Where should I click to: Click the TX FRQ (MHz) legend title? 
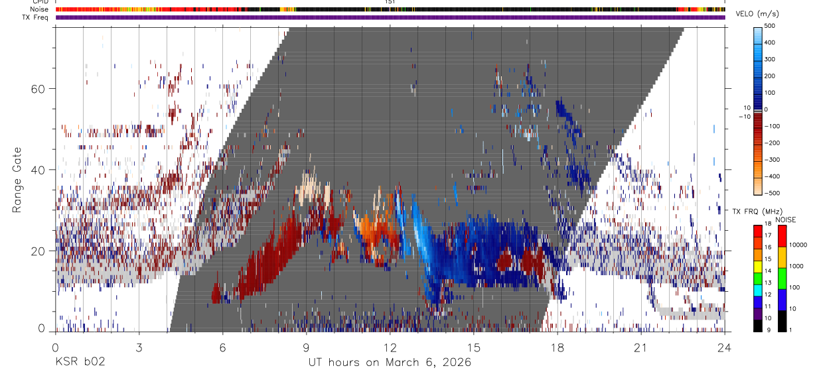point(758,211)
